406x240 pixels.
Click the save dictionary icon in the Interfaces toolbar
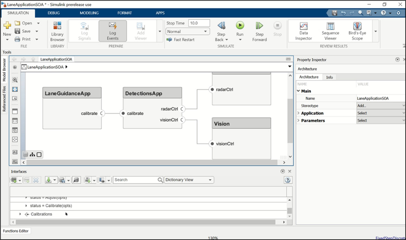62,180
